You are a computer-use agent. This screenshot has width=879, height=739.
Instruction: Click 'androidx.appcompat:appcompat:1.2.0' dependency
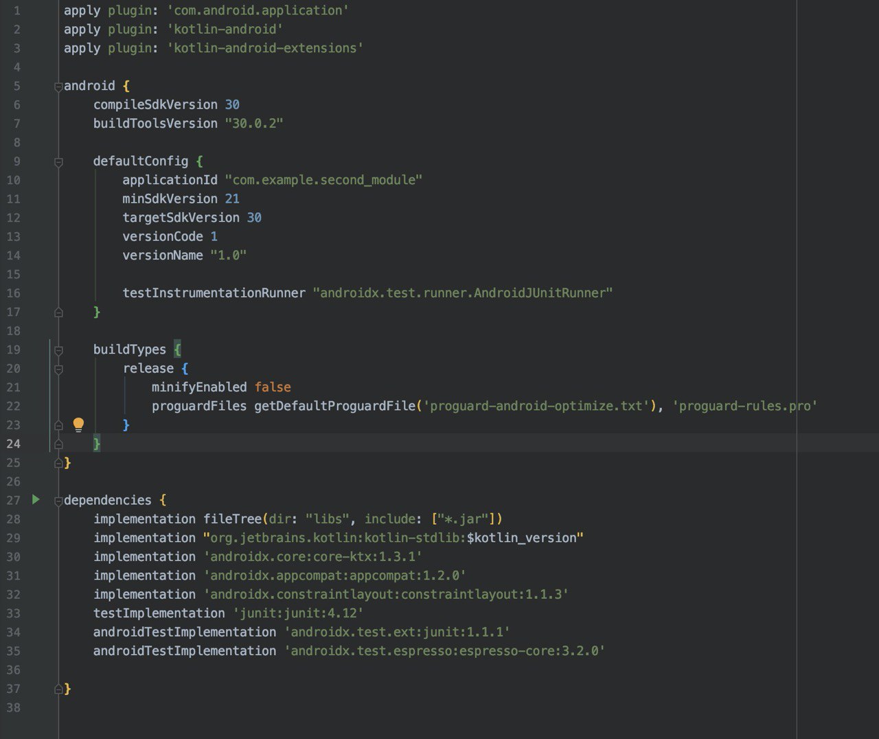pyautogui.click(x=334, y=576)
